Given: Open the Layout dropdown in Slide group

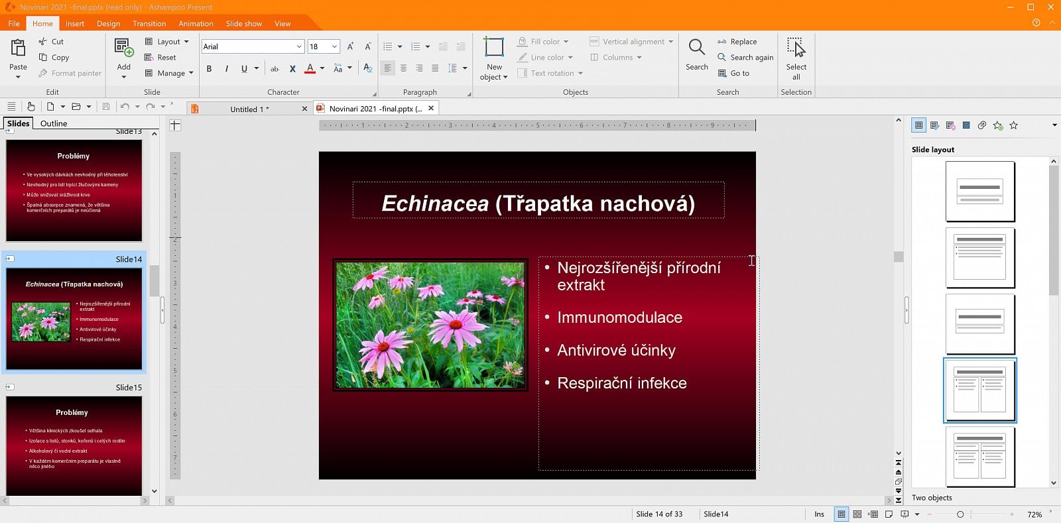Looking at the screenshot, I should tap(166, 41).
